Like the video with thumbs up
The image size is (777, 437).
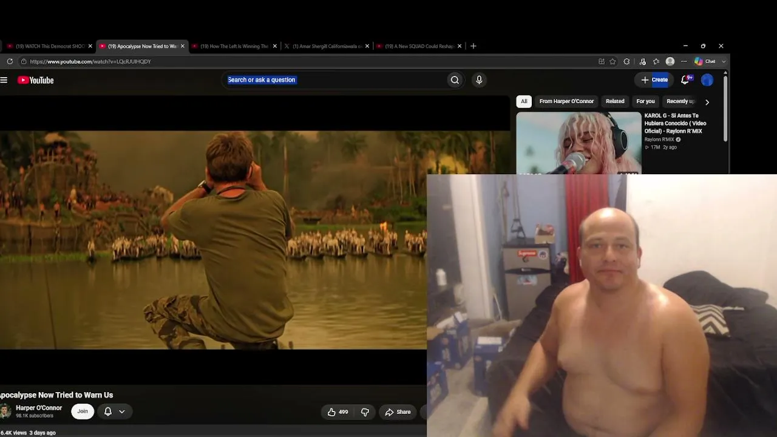[338, 412]
